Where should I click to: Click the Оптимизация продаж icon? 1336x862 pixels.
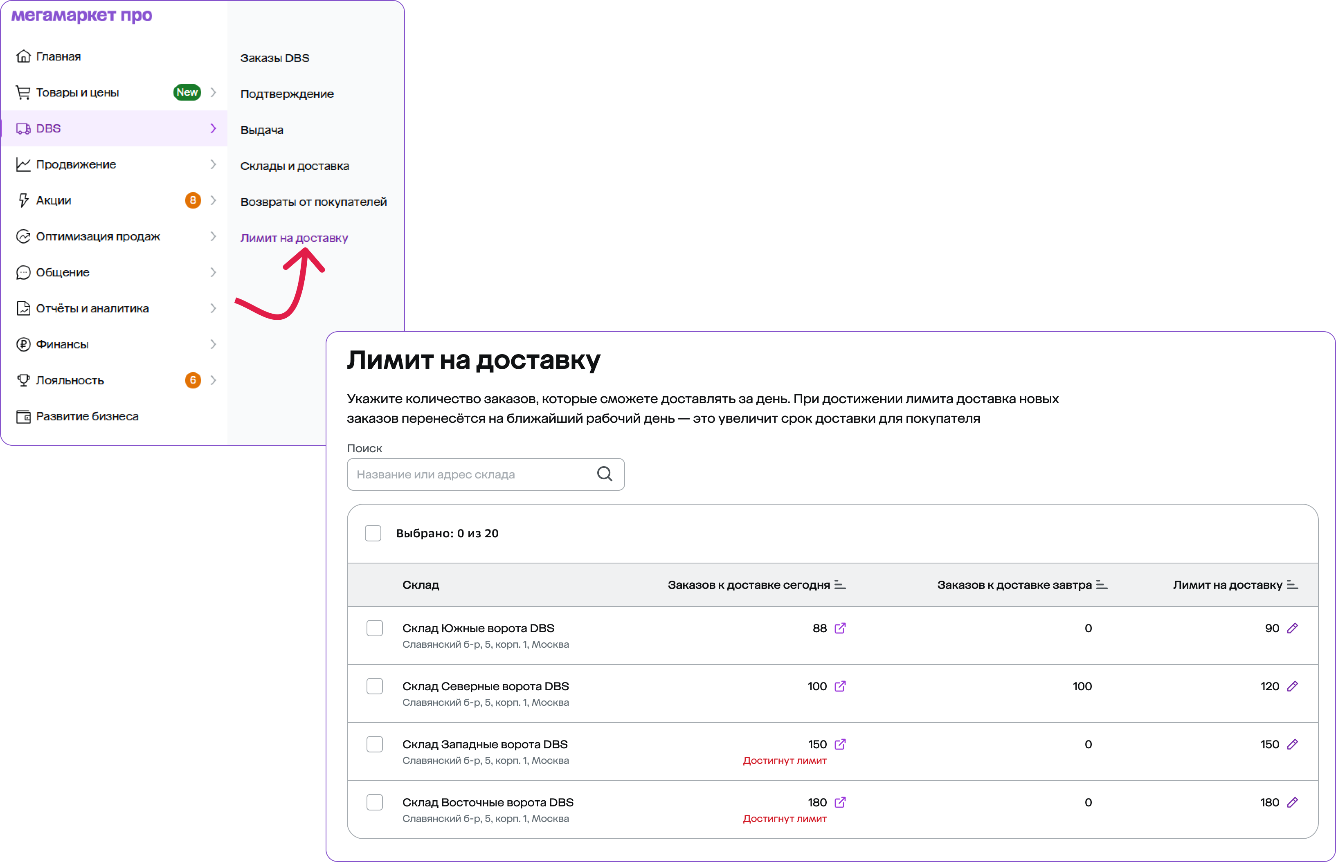[23, 236]
